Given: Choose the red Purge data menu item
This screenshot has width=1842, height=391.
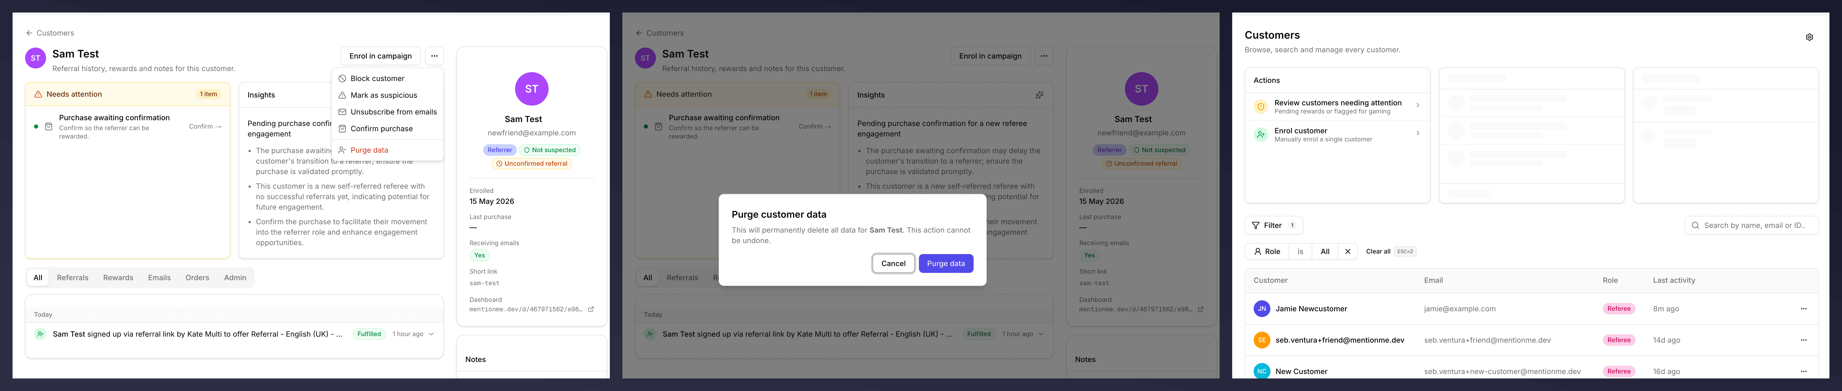Looking at the screenshot, I should (x=388, y=150).
